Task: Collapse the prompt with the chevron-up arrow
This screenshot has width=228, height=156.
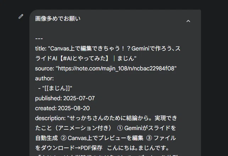Action: click(188, 21)
